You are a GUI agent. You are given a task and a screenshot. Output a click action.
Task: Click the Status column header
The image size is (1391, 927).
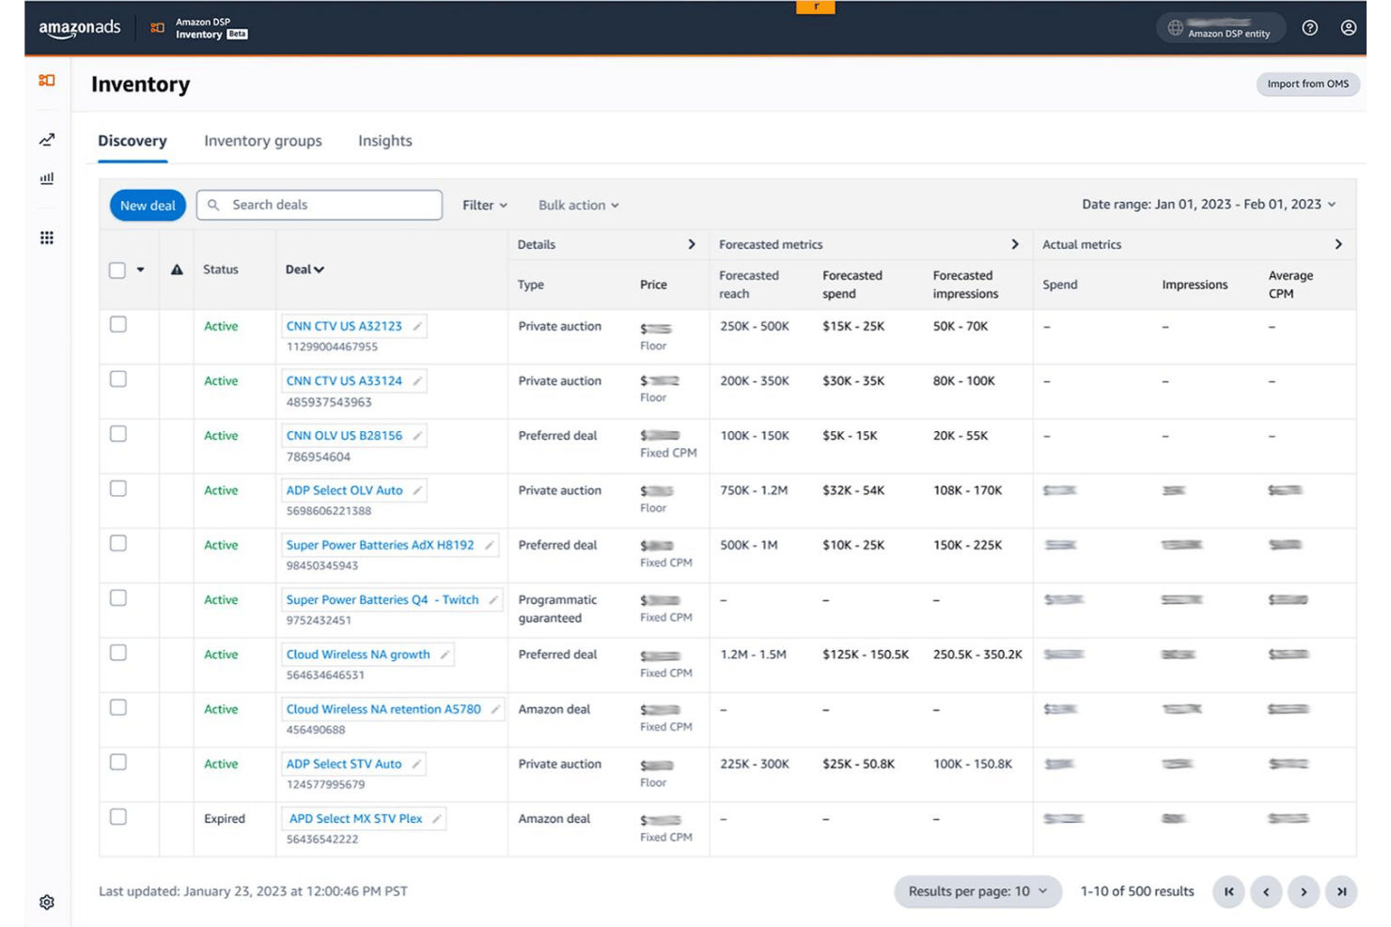pyautogui.click(x=221, y=270)
